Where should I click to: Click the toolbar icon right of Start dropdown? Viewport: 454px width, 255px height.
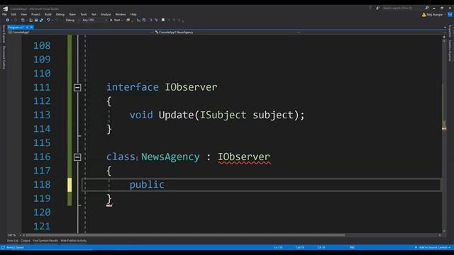pyautogui.click(x=128, y=21)
